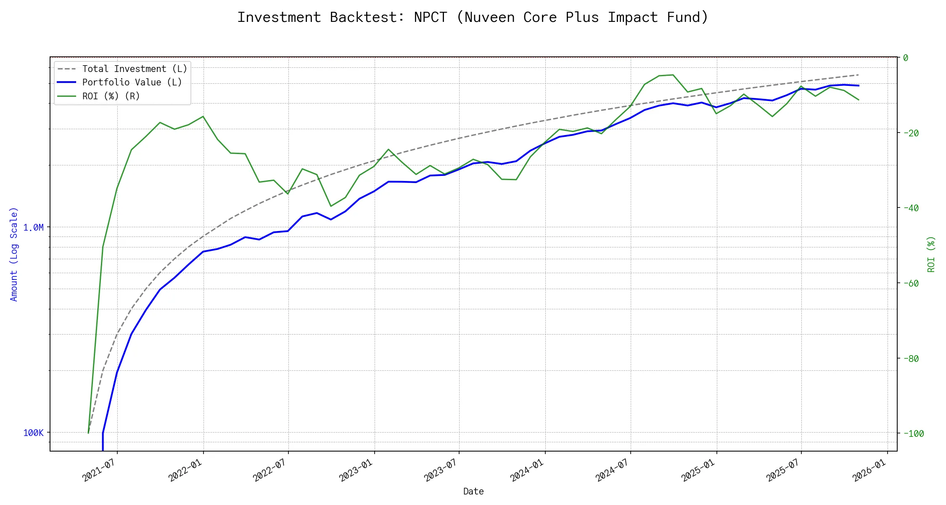Click the 100K left axis tick label

(33, 433)
